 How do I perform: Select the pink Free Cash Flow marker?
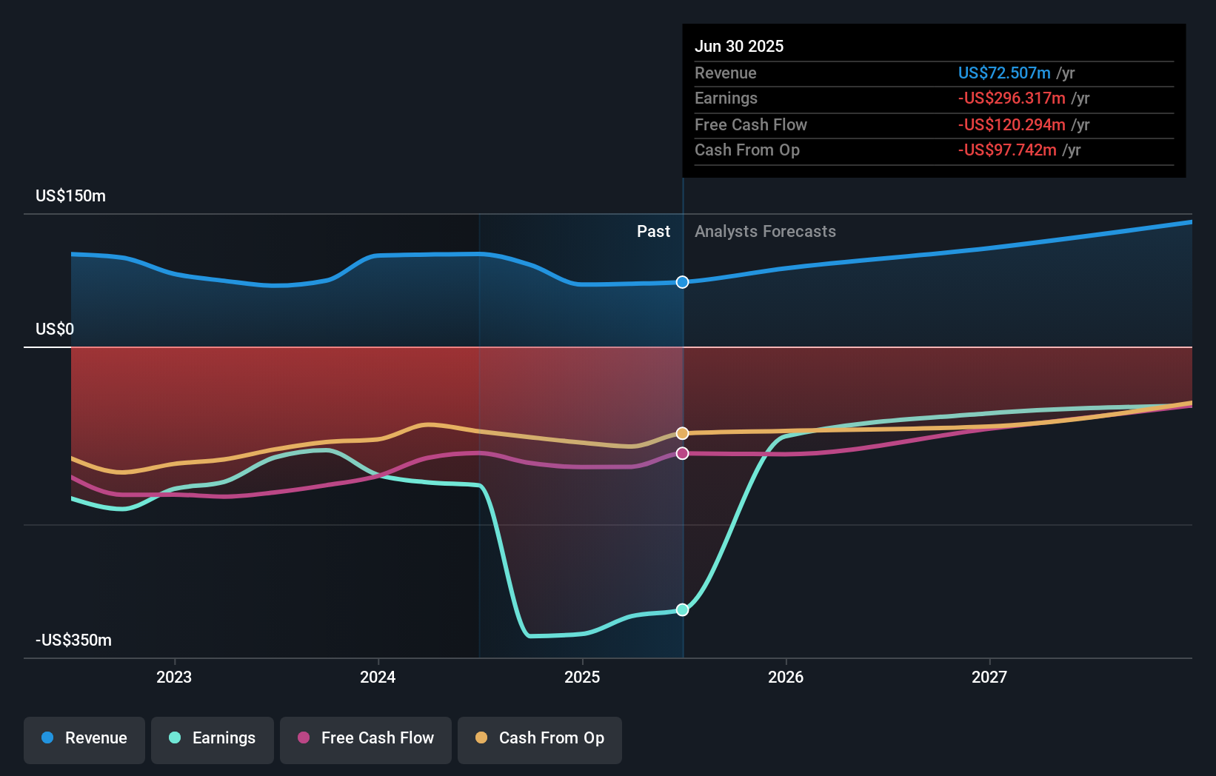click(x=681, y=453)
